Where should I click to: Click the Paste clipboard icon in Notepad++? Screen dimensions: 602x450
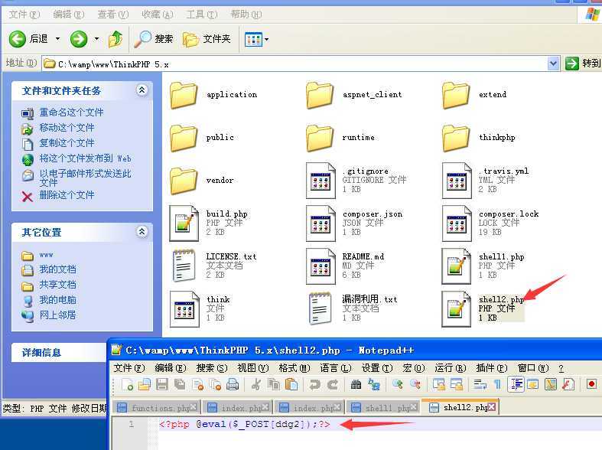291,384
